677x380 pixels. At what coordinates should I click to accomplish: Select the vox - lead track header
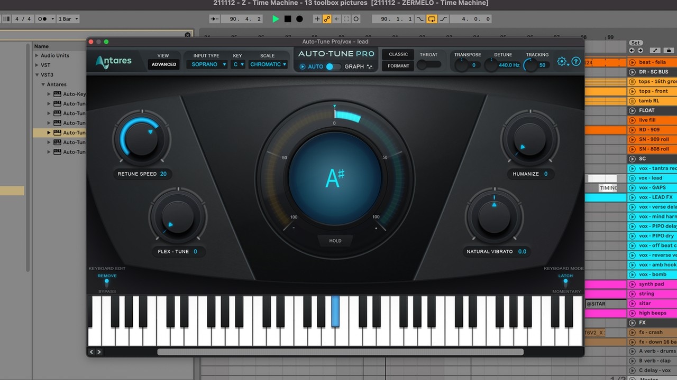click(652, 178)
